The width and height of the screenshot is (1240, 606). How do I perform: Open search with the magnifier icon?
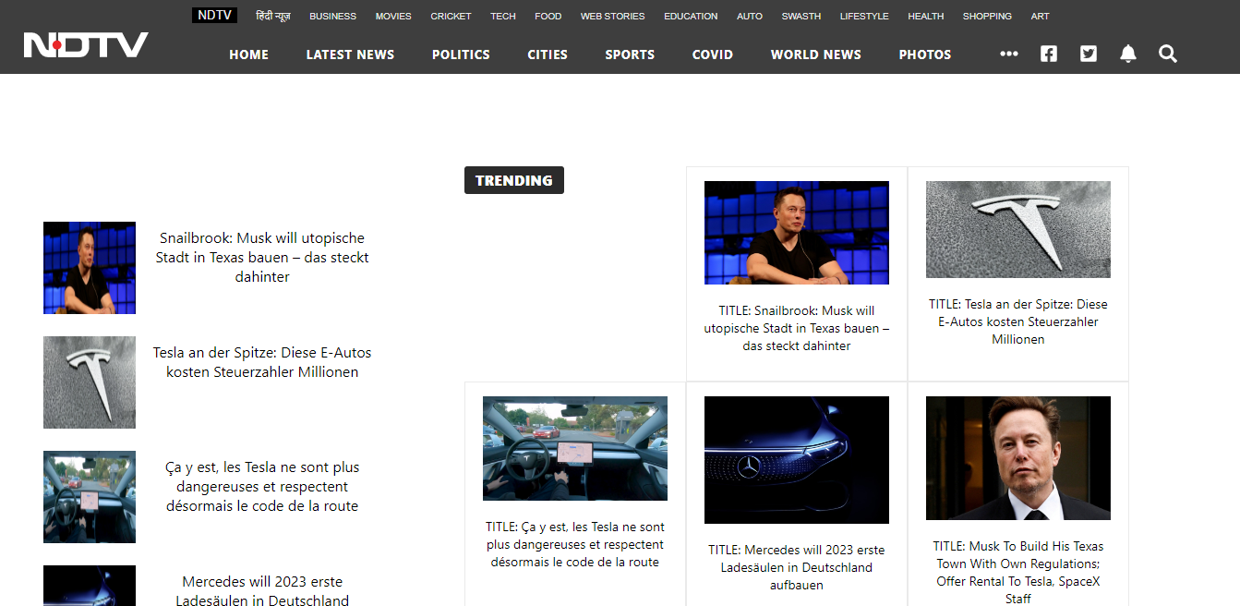[x=1168, y=54]
